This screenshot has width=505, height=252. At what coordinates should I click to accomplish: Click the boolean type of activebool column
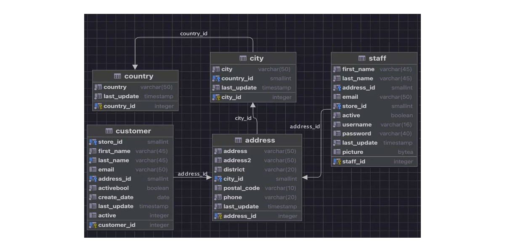tap(158, 188)
